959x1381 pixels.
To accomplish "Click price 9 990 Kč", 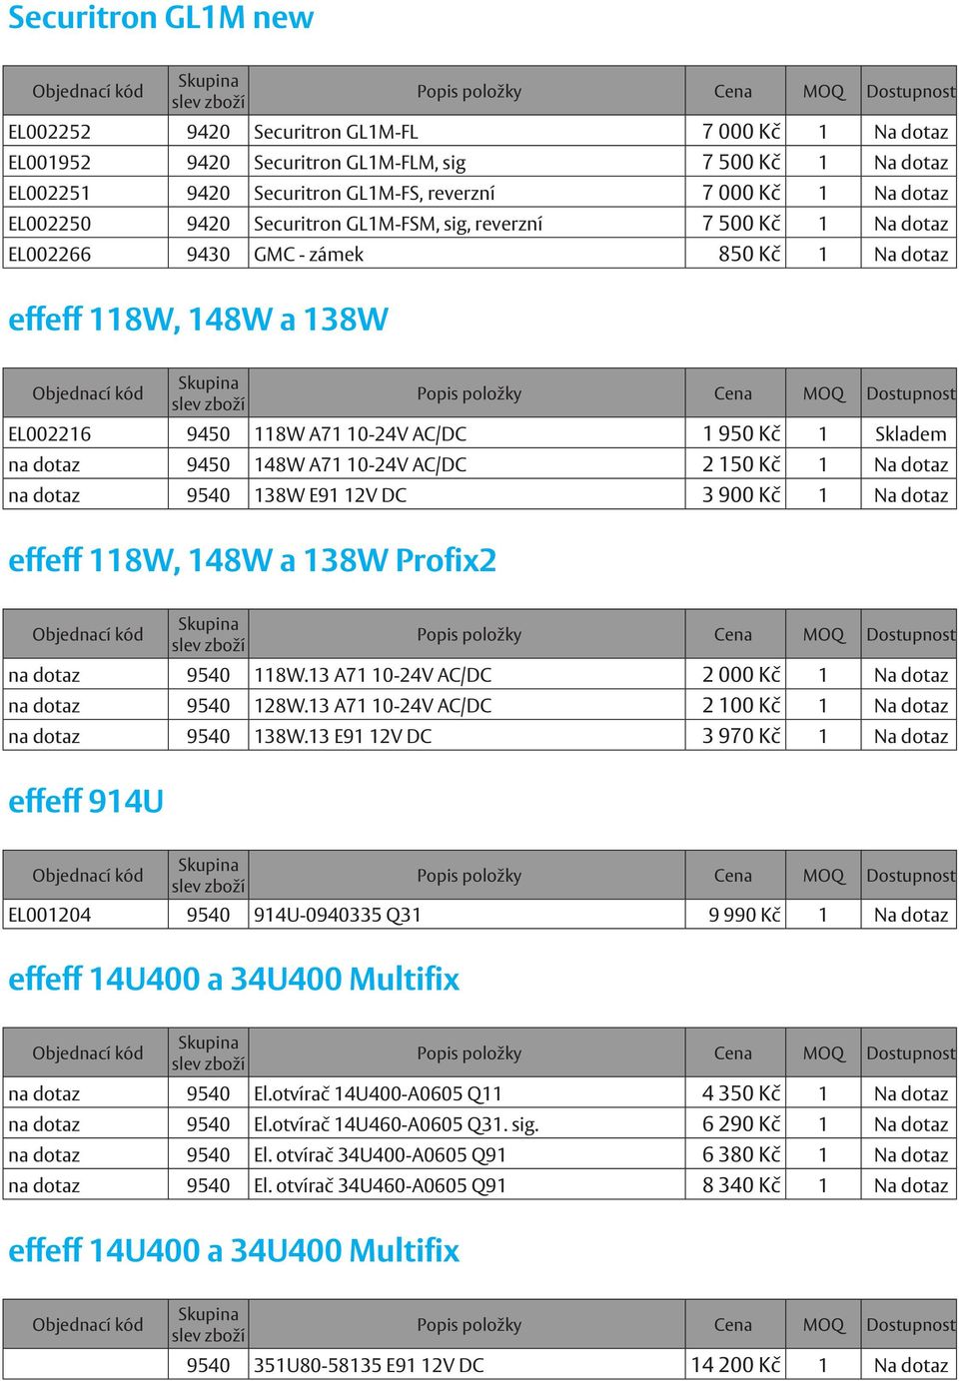I will [x=744, y=916].
